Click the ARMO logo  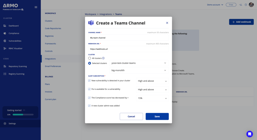pyautogui.click(x=13, y=7)
